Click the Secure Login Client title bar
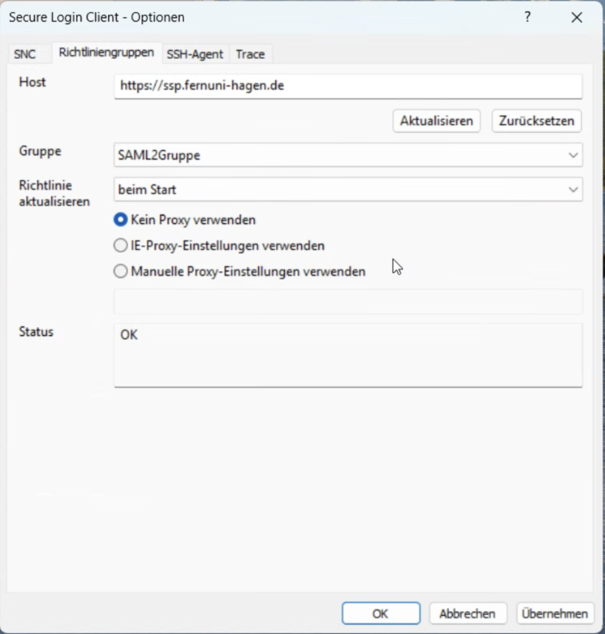The image size is (605, 634). point(268,17)
